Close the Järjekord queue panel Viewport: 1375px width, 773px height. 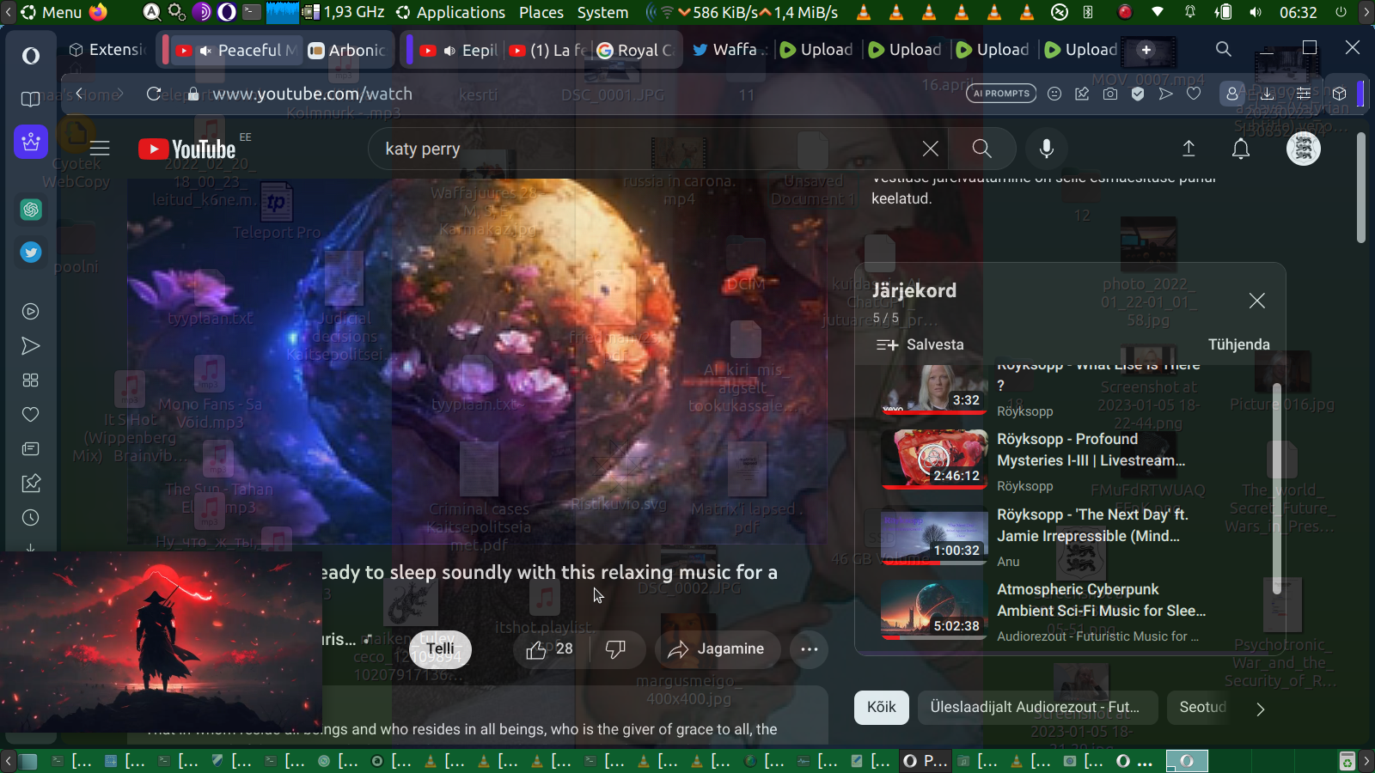point(1256,301)
